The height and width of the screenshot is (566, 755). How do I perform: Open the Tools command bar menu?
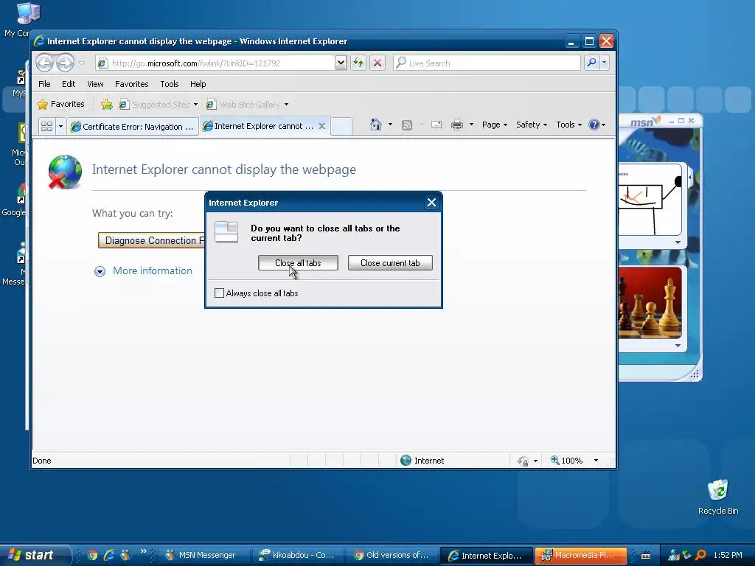pos(568,125)
